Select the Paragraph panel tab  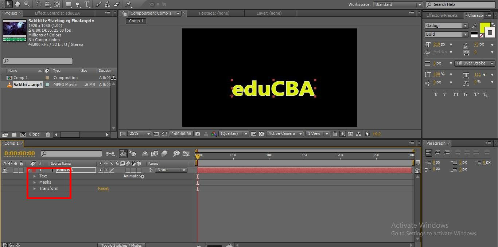tap(436, 143)
